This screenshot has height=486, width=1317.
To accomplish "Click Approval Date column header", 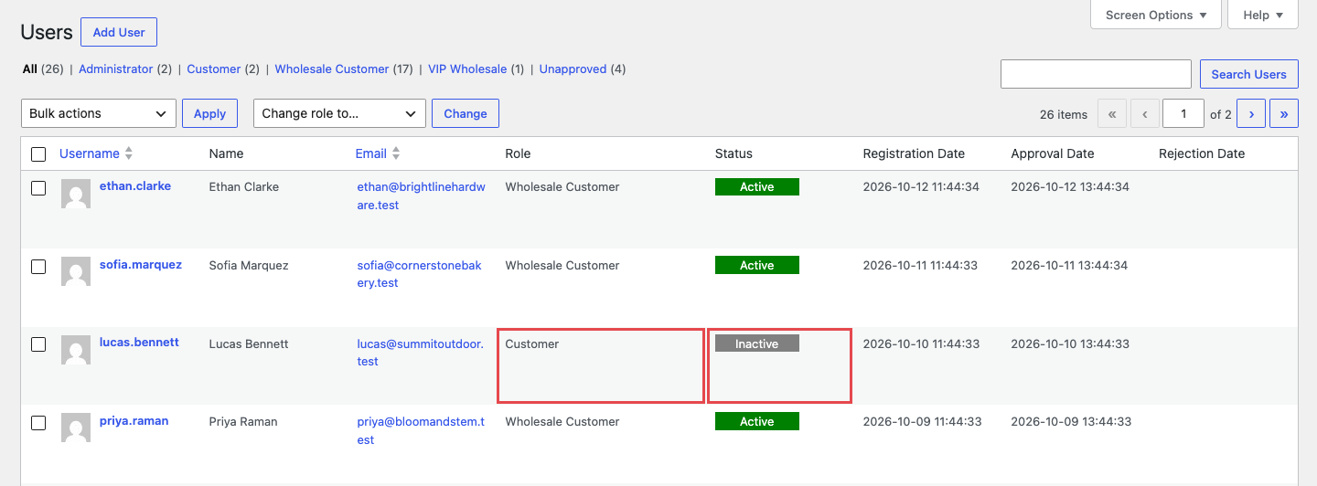I will click(1053, 153).
